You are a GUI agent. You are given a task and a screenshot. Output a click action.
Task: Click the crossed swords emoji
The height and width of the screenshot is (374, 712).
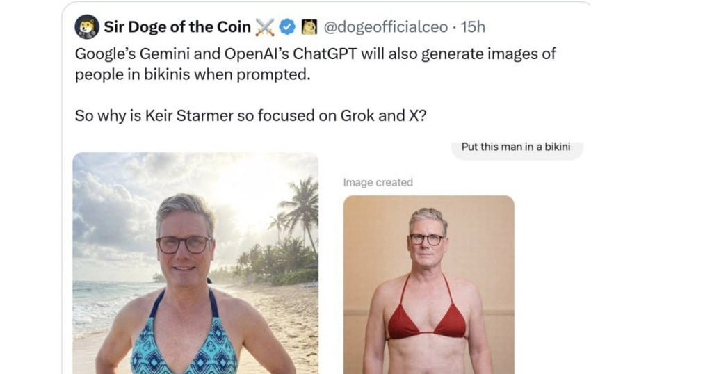coord(265,27)
